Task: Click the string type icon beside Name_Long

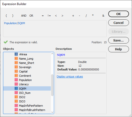Action: [16, 58]
